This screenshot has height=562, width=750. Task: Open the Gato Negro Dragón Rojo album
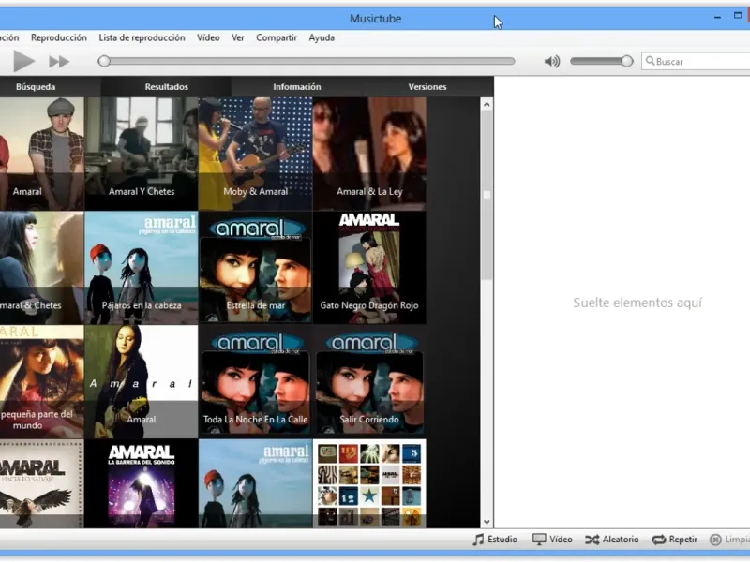click(x=369, y=268)
